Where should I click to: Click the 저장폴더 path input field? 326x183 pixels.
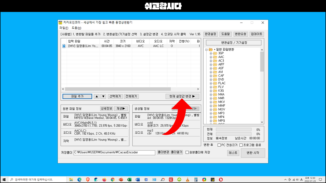coord(114,153)
